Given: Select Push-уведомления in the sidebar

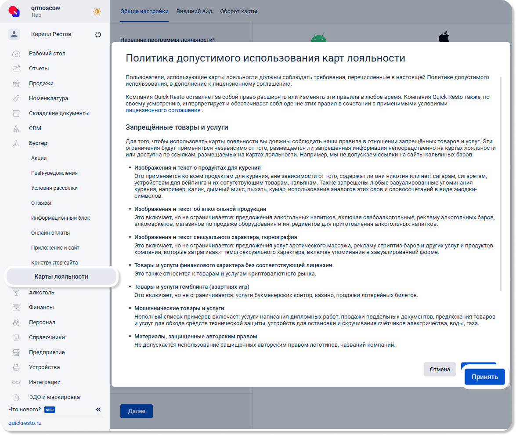Looking at the screenshot, I should click(x=54, y=173).
